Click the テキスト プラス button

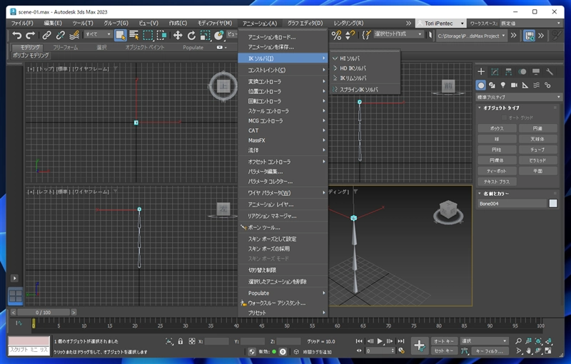pyautogui.click(x=497, y=182)
